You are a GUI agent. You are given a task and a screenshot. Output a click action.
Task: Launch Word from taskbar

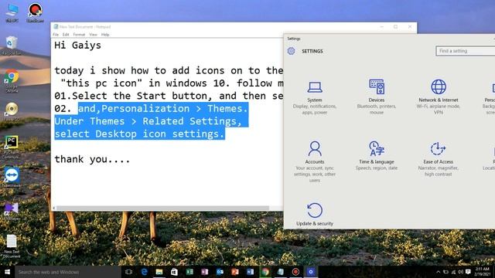250,272
